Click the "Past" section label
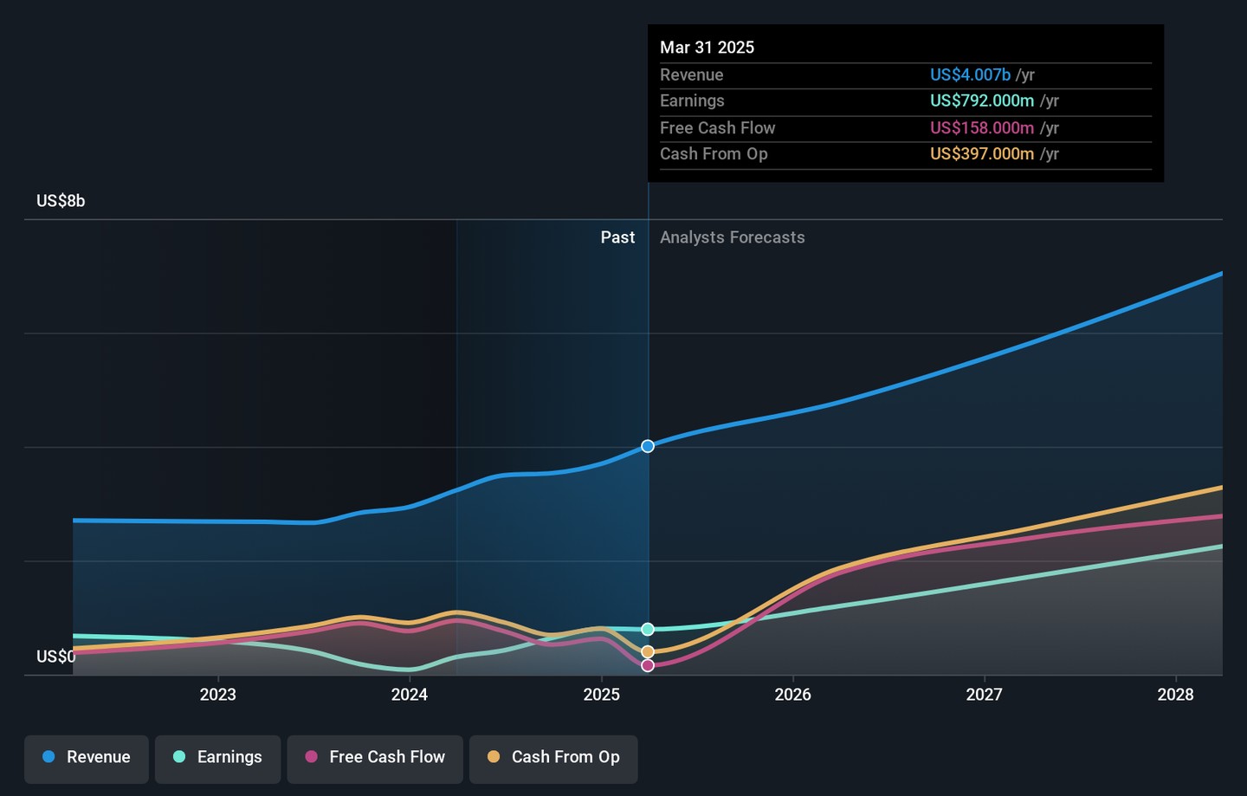The height and width of the screenshot is (796, 1247). pos(617,237)
